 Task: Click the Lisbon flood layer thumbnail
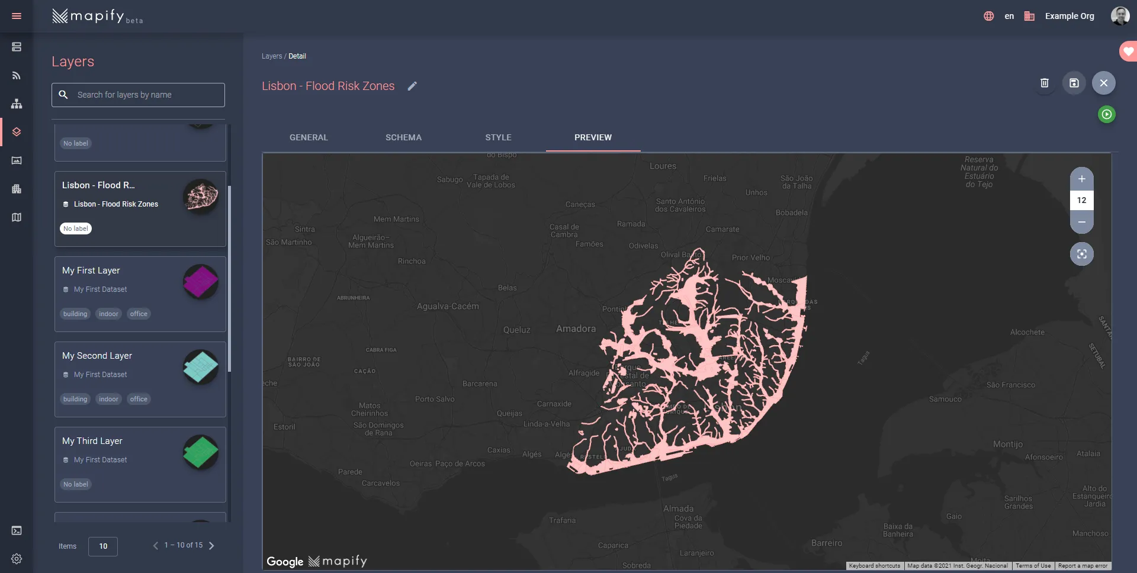pyautogui.click(x=201, y=197)
